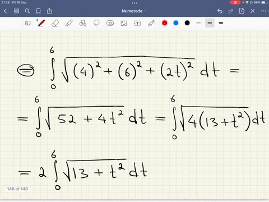Screen dimensions: 269x202
Task: Tap the three-dot multitasking control
Action: coord(134,3)
